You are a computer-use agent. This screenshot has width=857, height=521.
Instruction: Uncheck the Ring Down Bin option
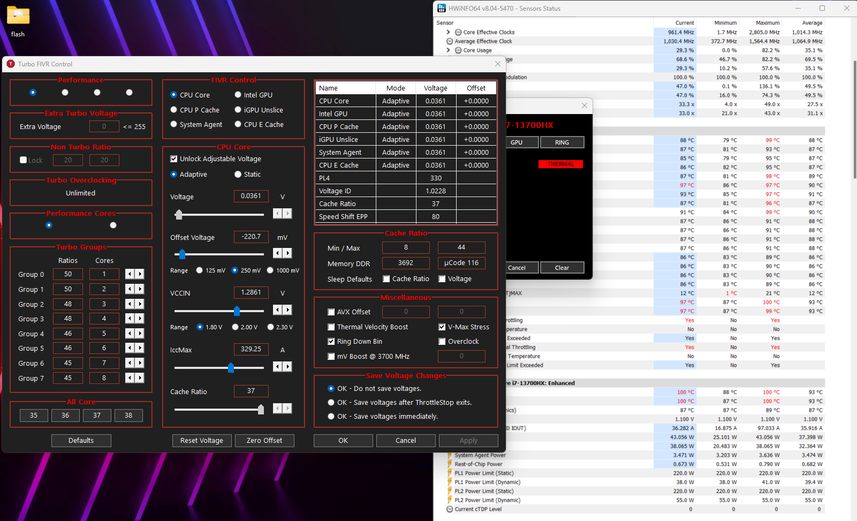pos(331,342)
